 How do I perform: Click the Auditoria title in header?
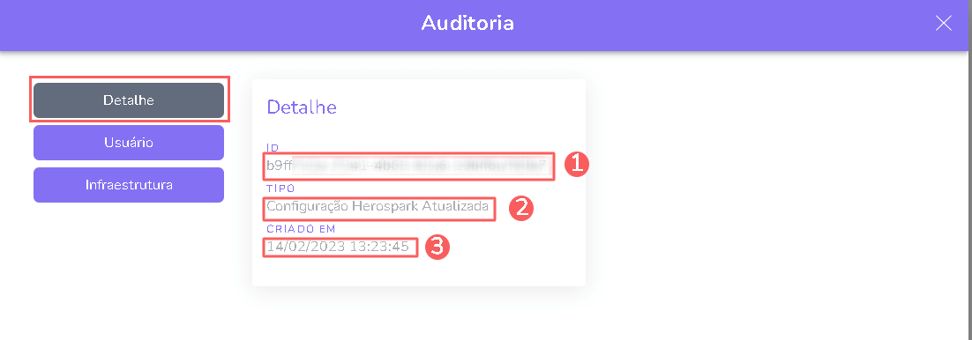467,24
